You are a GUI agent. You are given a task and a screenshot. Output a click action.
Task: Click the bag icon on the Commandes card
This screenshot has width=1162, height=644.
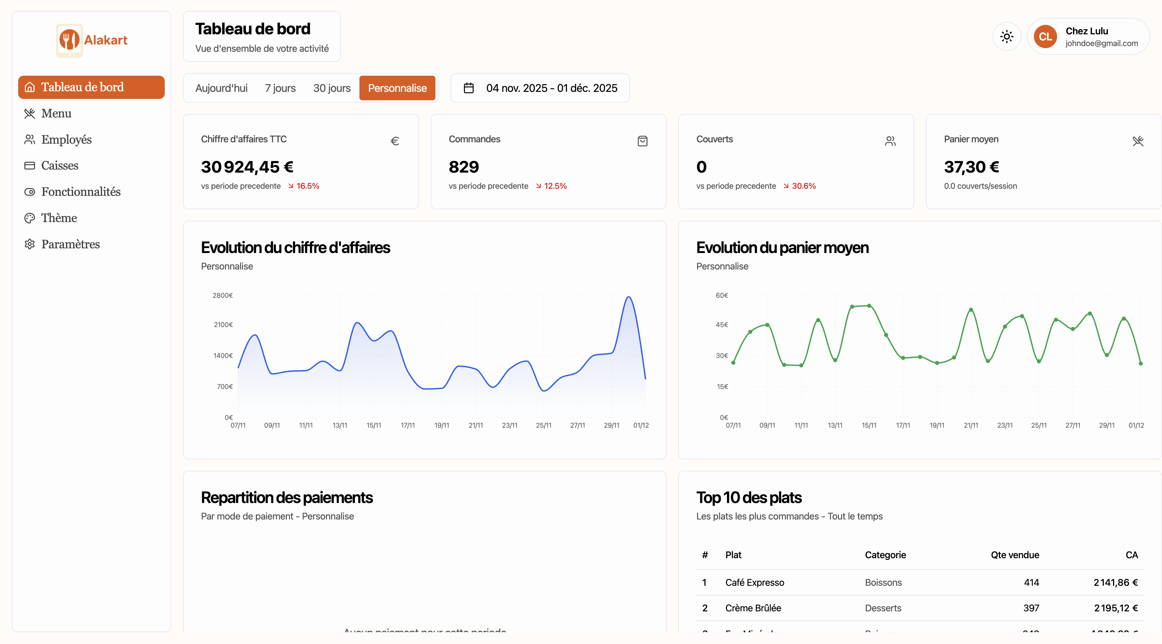coord(643,141)
